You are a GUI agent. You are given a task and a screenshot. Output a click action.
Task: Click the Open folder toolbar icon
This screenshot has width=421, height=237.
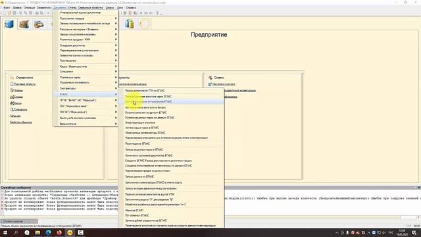[x=9, y=13]
